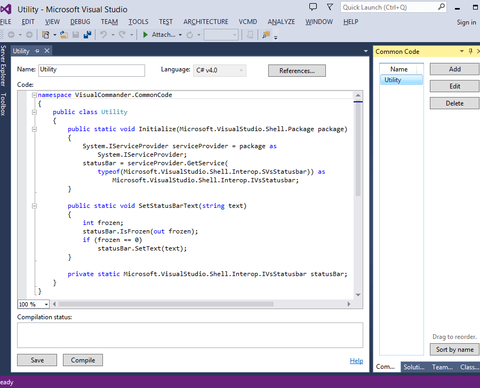This screenshot has width=480, height=388.
Task: Collapse the Initialize method code region
Action: [34, 128]
